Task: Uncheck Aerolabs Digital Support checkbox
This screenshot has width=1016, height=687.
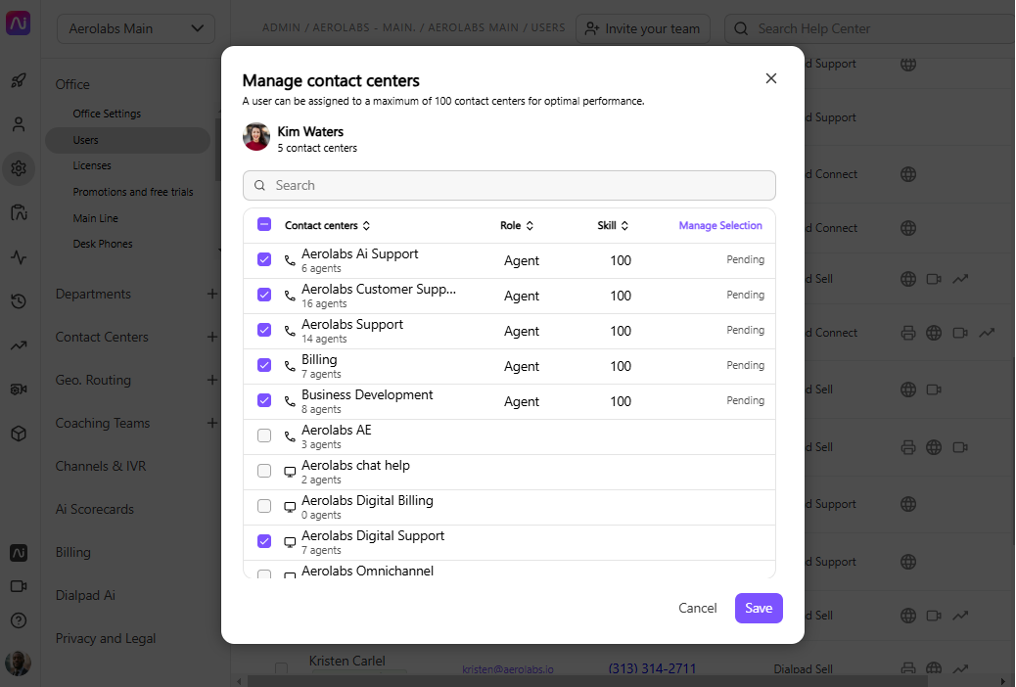Action: coord(264,541)
